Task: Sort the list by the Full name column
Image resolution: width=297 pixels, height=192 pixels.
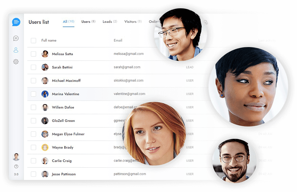Action: (49, 40)
